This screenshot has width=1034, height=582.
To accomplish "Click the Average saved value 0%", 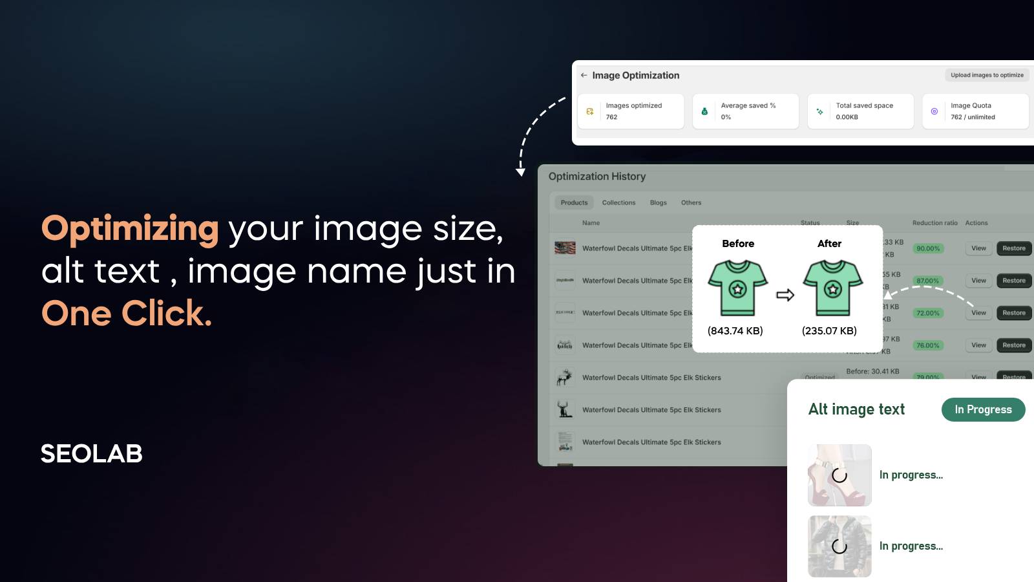I will (726, 117).
